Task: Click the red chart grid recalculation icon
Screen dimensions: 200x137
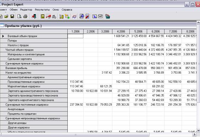Action: tap(48, 16)
